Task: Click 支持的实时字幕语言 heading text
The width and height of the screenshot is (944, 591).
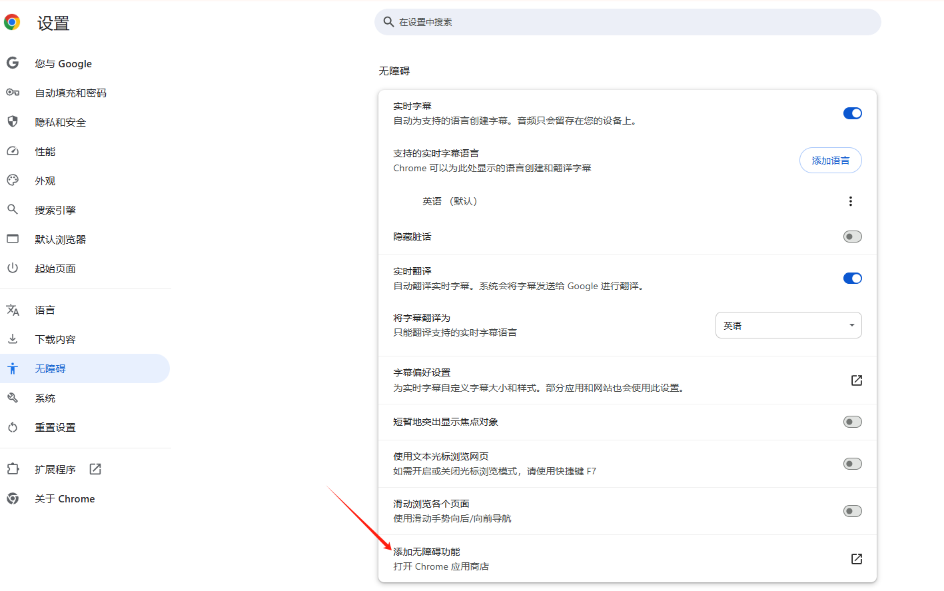Action: (436, 153)
